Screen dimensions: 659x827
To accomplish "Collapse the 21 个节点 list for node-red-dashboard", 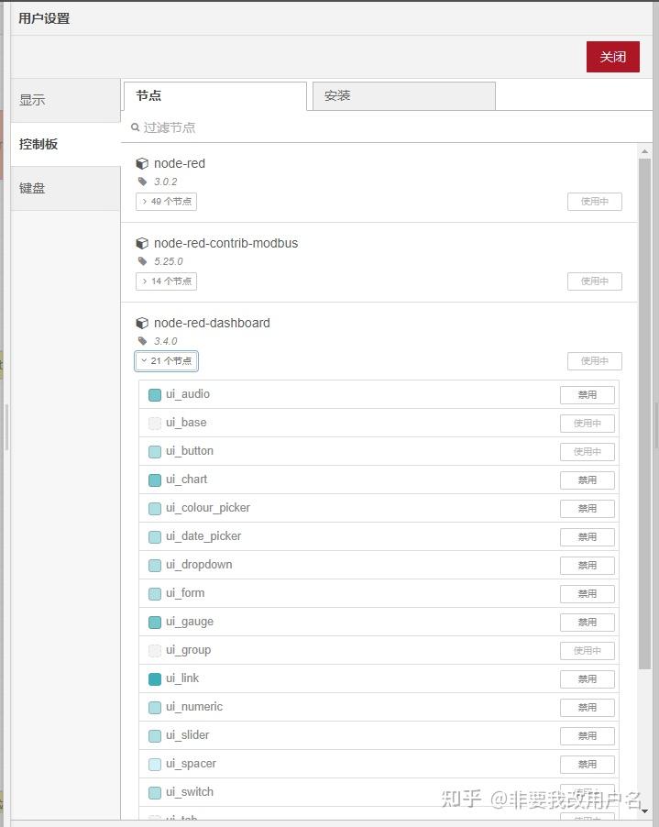I will tap(166, 360).
